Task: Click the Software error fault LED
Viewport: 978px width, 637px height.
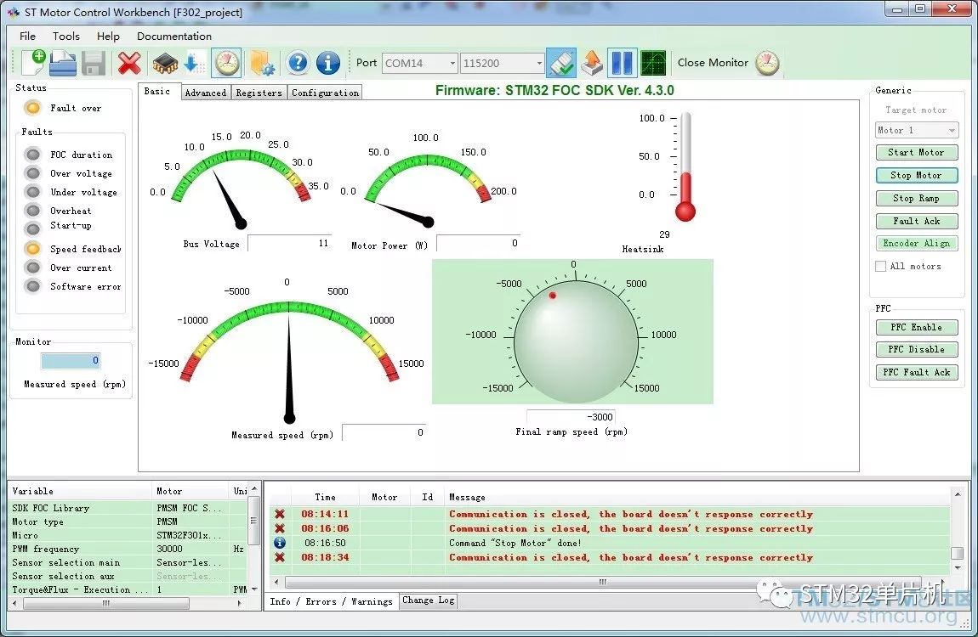Action: (32, 286)
